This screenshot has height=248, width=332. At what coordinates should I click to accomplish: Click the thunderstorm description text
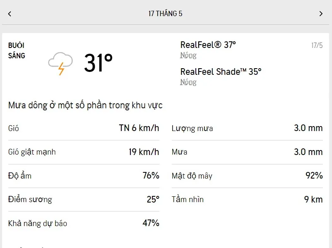click(x=87, y=105)
